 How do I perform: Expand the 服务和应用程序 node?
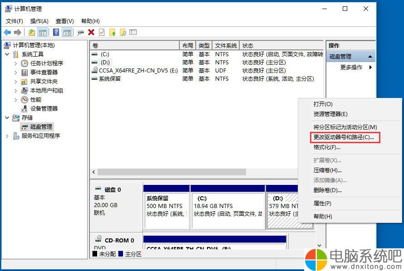tap(7, 136)
